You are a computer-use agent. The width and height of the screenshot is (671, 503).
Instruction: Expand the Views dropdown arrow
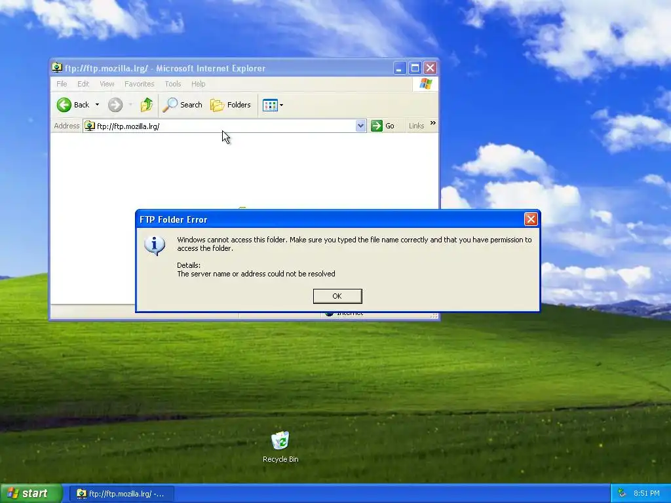[281, 105]
